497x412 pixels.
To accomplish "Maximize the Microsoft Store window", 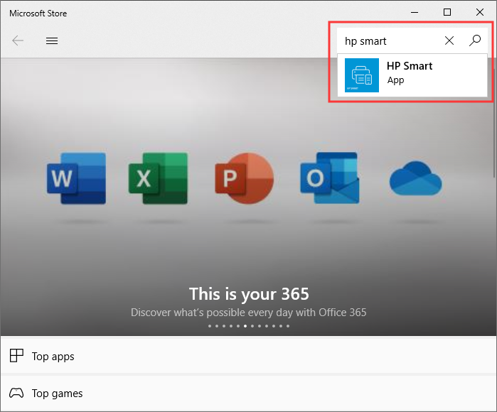I will coord(447,13).
